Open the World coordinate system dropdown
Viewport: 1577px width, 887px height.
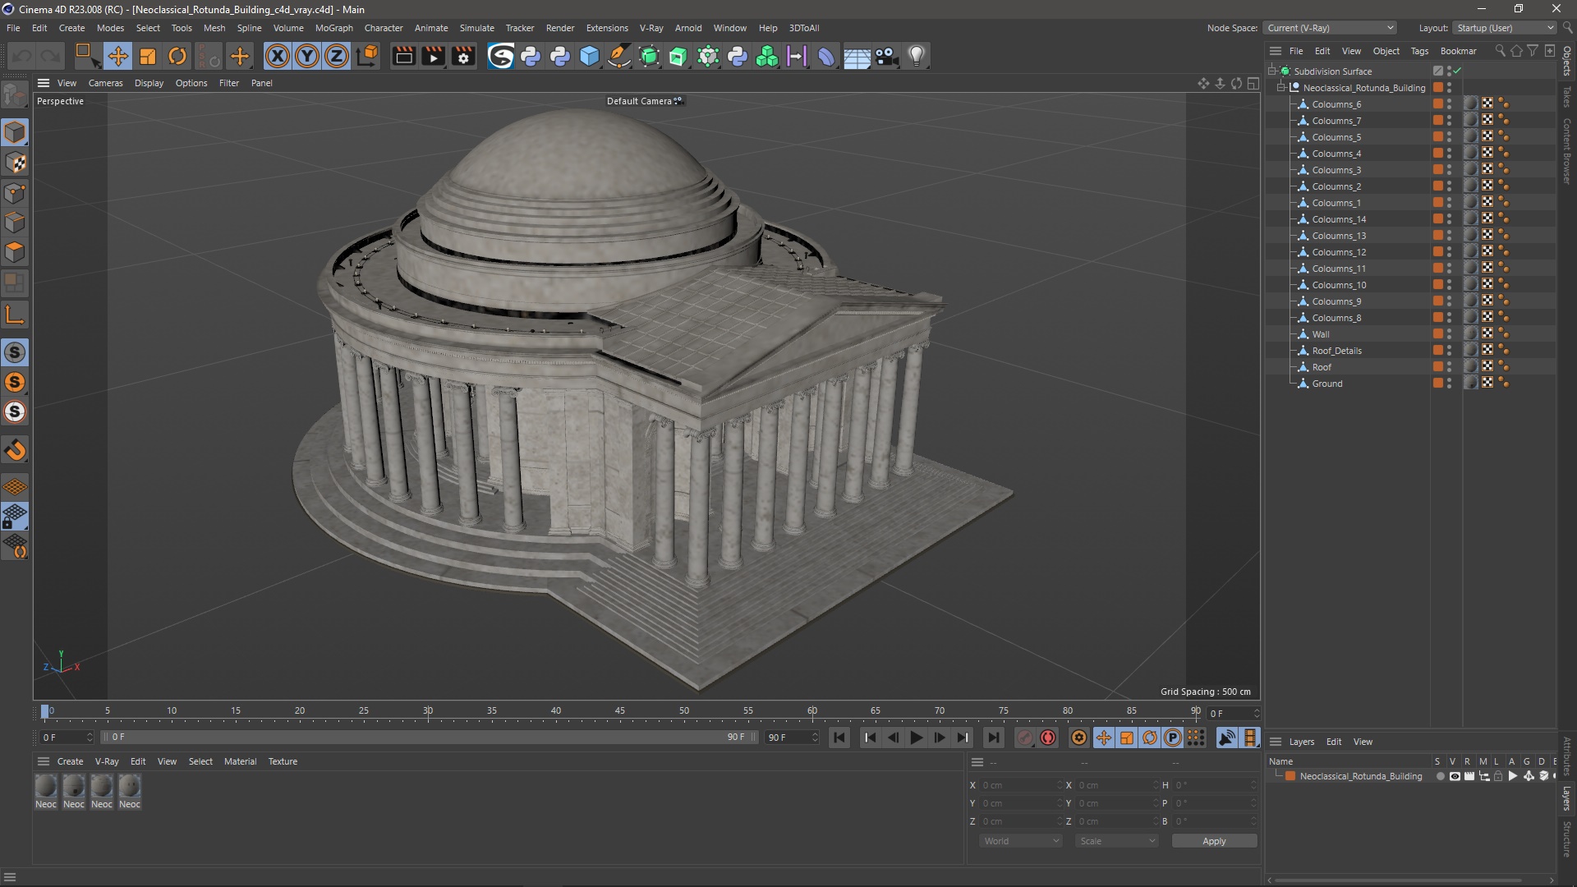point(1021,841)
